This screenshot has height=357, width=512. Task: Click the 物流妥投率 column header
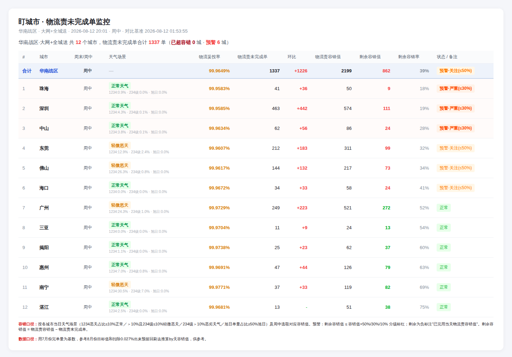point(209,57)
